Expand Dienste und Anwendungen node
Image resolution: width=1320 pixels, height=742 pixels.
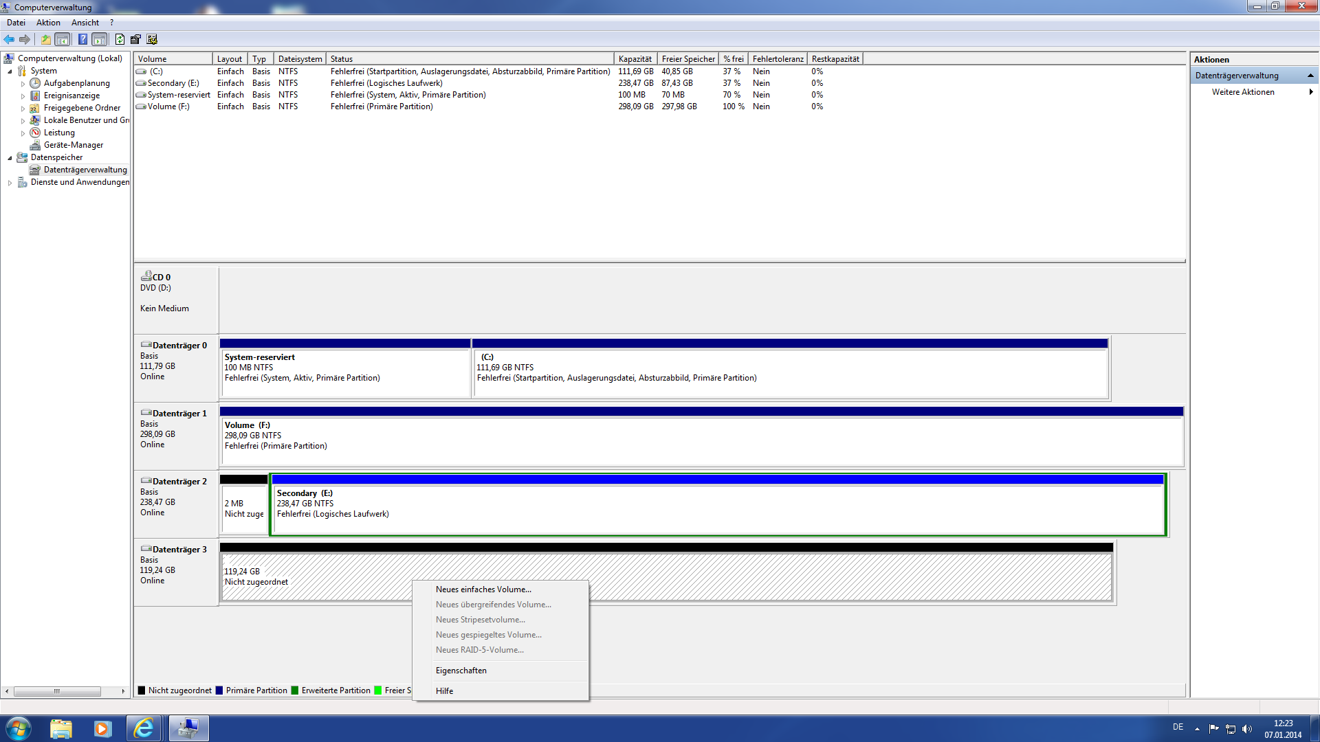pyautogui.click(x=10, y=183)
